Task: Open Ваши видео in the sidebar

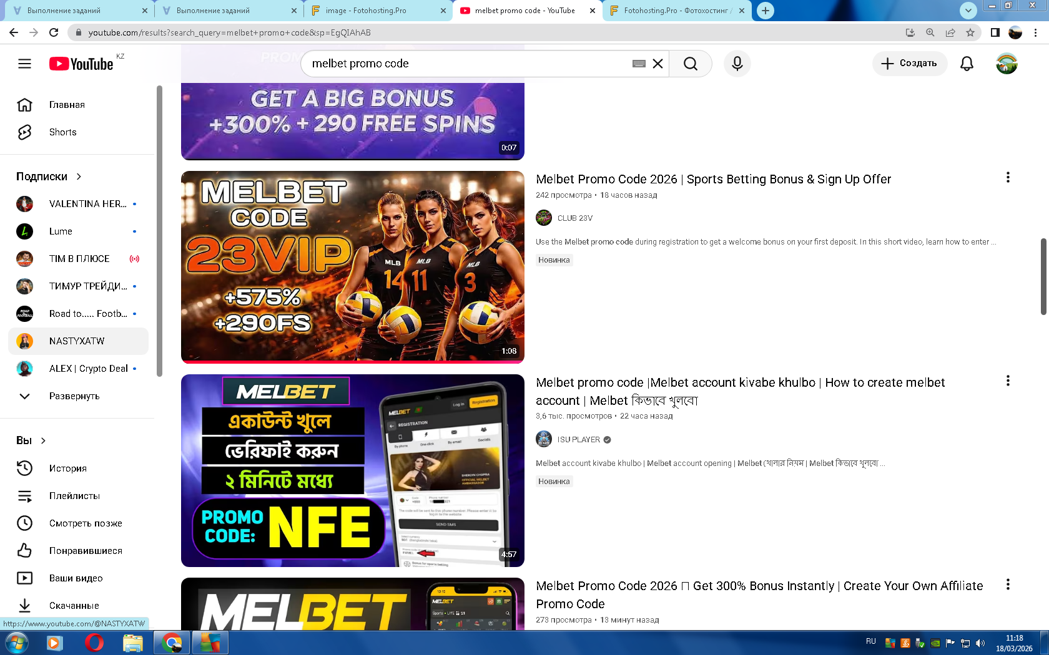Action: click(78, 578)
